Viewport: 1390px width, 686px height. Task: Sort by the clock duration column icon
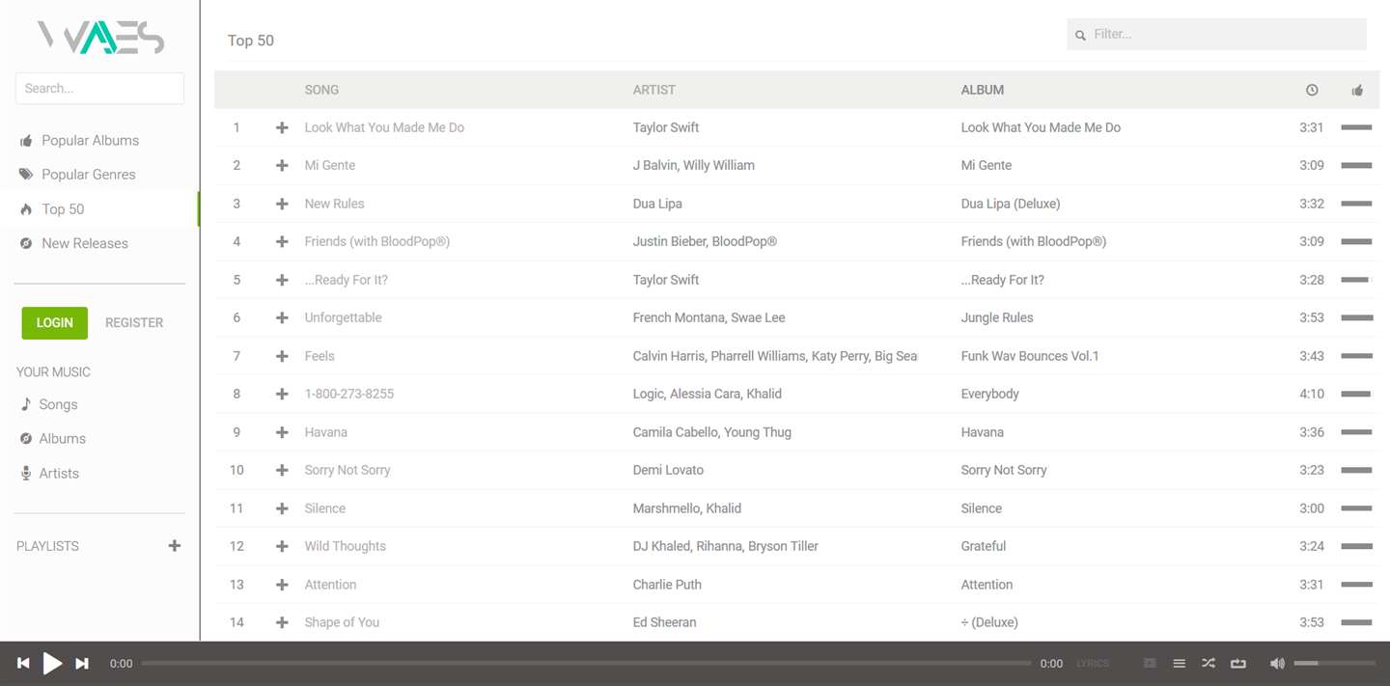tap(1312, 90)
